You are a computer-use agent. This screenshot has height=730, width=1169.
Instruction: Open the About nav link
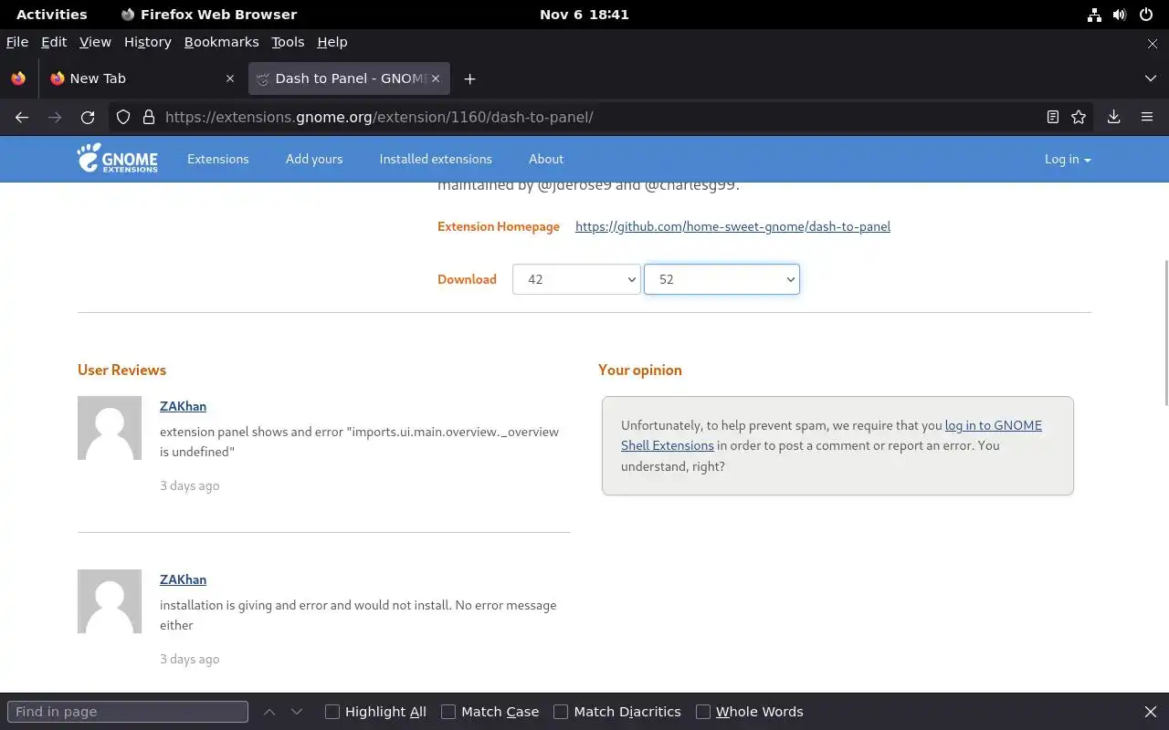tap(546, 159)
